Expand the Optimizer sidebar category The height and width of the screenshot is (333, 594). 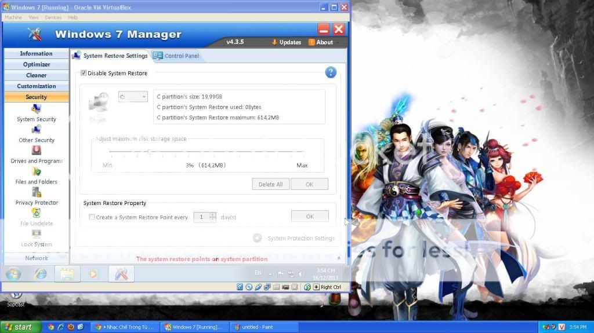[x=36, y=64]
